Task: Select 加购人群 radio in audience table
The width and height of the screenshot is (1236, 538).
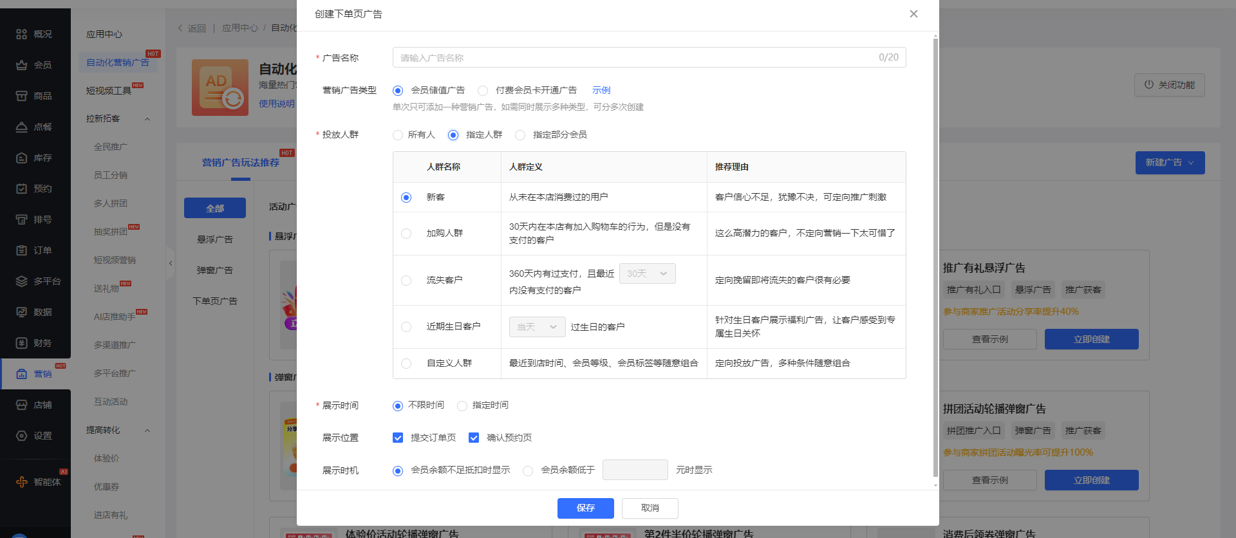Action: click(406, 234)
